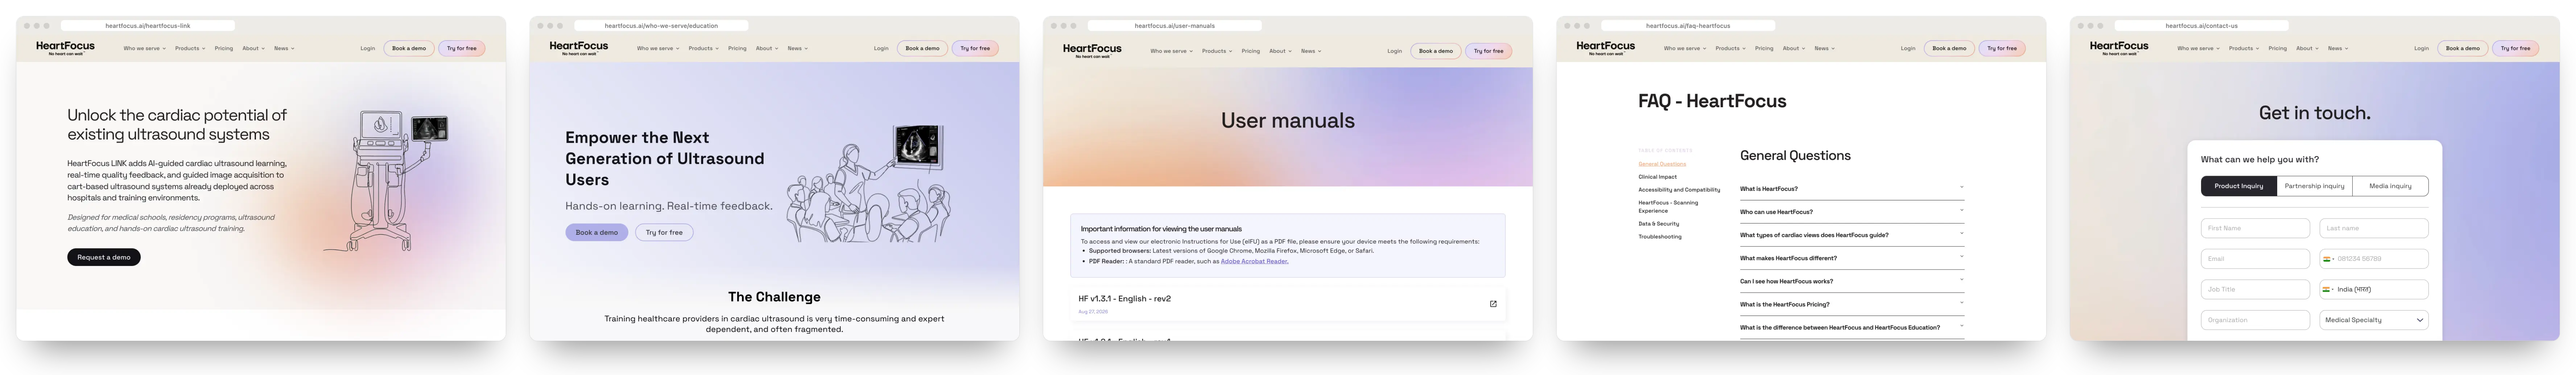Select the Product inquiry tab
This screenshot has height=375, width=2576.
point(2239,186)
